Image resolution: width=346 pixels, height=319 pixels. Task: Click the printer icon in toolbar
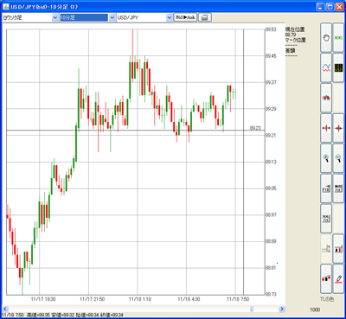[x=205, y=17]
